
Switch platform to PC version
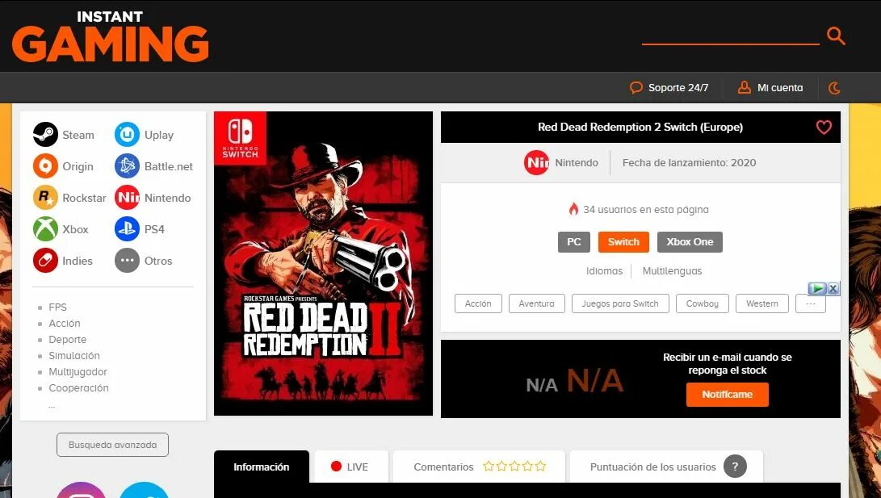tap(573, 242)
